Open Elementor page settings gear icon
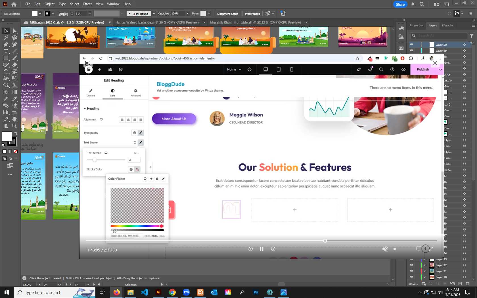Screen dimensions: 477x298 pyautogui.click(x=250, y=69)
